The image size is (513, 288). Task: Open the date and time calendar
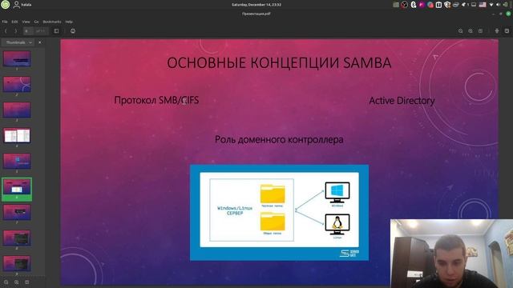(256, 5)
